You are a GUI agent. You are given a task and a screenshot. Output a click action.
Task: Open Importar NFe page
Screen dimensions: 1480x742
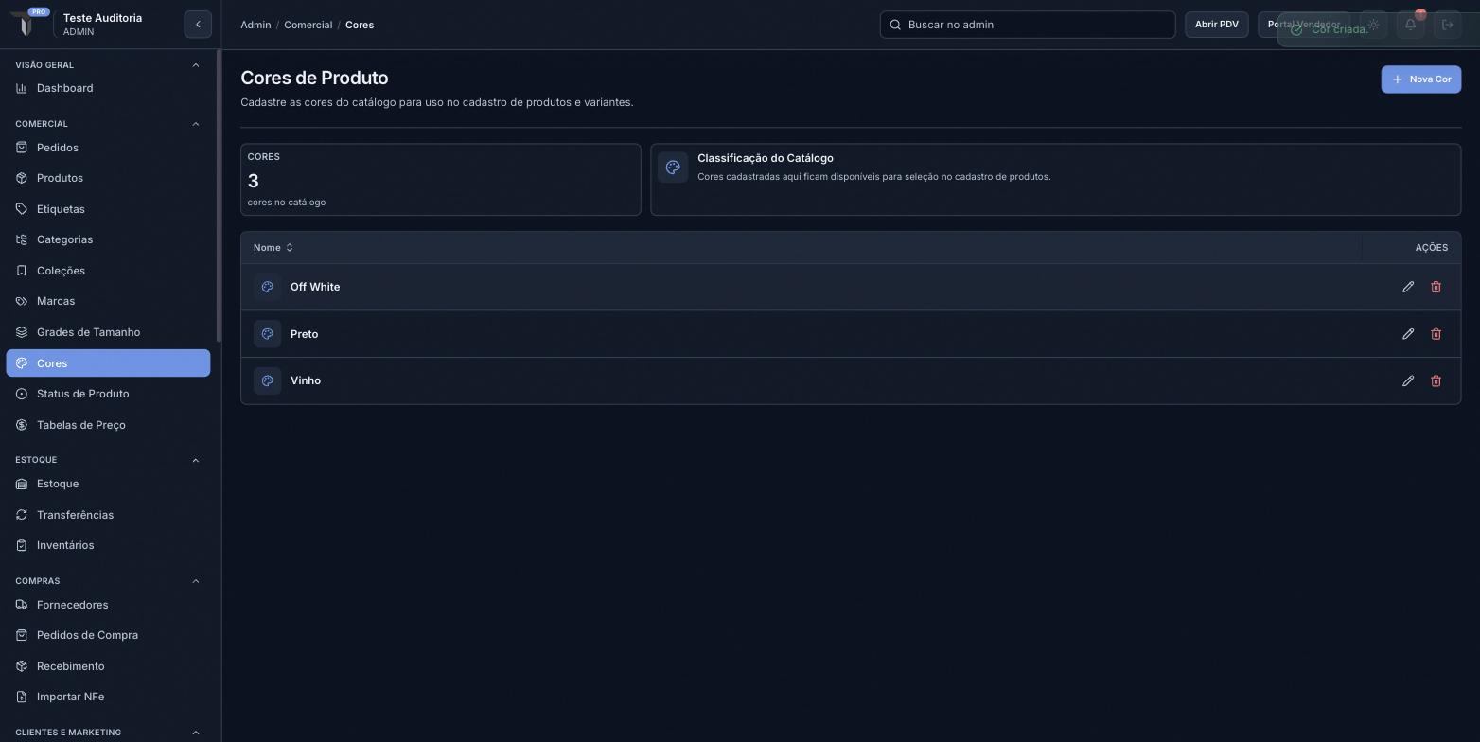click(108, 697)
